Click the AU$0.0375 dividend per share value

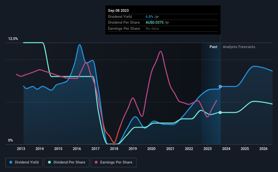pyautogui.click(x=154, y=23)
